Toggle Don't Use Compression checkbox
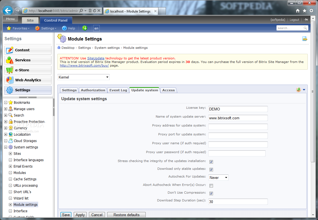Image resolution: width=318 pixels, height=220 pixels. [211, 193]
